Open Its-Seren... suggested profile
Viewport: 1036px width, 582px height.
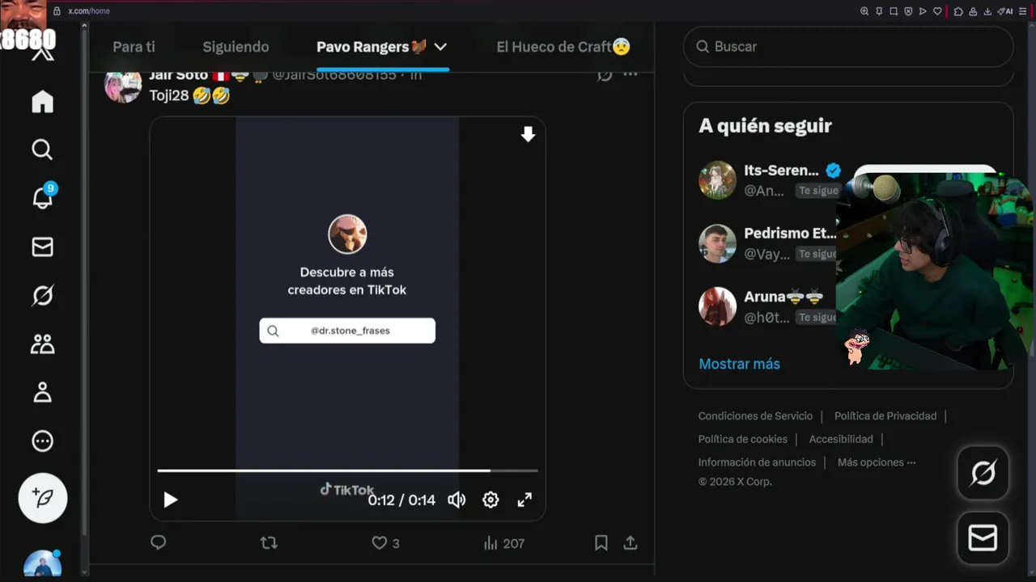[x=781, y=171]
